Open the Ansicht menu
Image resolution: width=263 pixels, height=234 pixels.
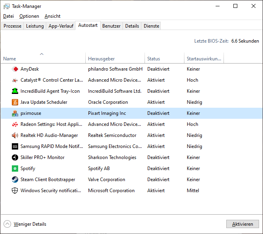[53, 16]
